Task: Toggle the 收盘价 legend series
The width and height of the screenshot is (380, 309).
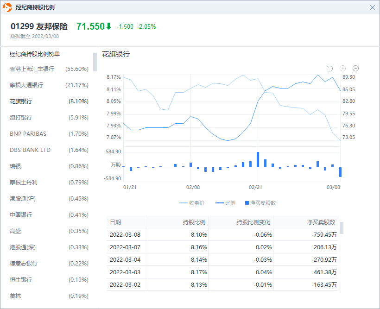Action: click(192, 203)
